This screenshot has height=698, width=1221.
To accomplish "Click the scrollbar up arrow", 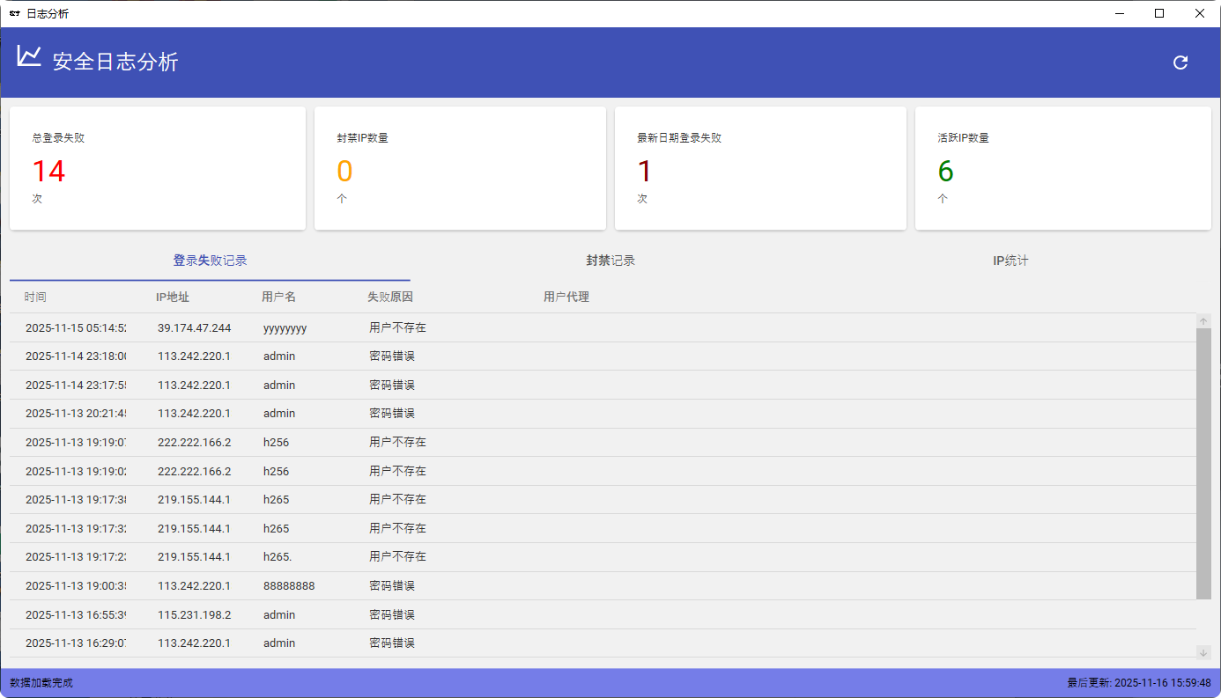I will pos(1202,320).
